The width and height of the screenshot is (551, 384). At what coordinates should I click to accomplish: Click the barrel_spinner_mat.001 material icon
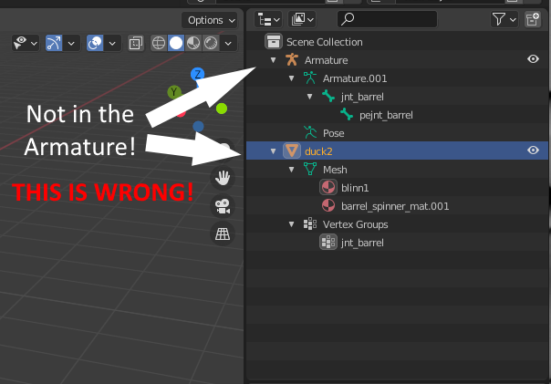328,205
